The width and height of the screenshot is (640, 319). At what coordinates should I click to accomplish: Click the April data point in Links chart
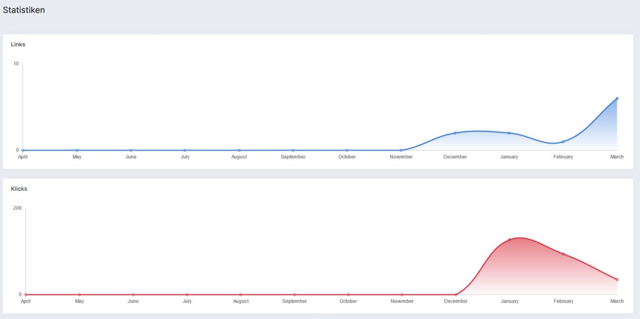23,150
